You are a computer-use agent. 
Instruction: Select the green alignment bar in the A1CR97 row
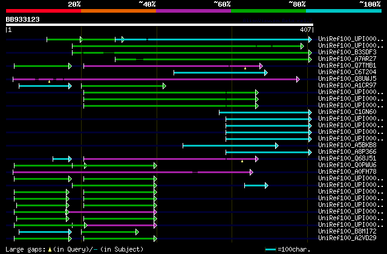click(x=123, y=86)
